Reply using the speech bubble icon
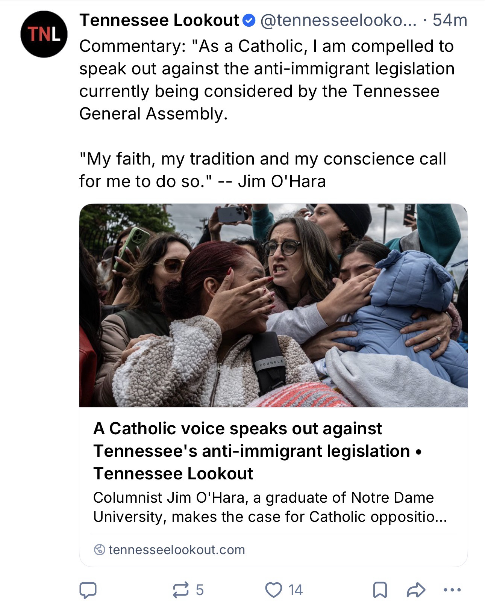Image resolution: width=485 pixels, height=609 pixels. [x=88, y=590]
